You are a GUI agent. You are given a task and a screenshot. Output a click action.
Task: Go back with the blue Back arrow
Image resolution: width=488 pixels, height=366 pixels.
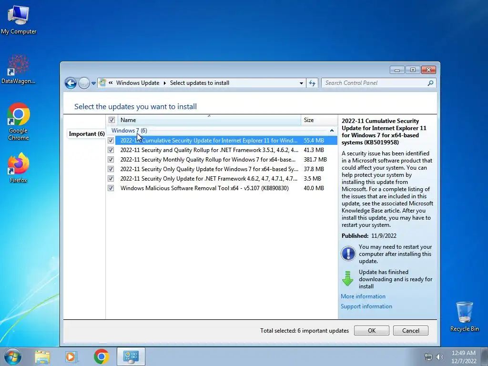pyautogui.click(x=71, y=83)
